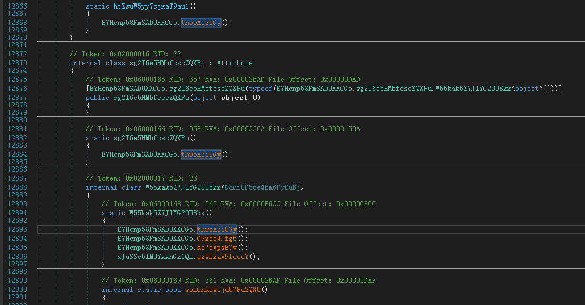Click line number 12886
Viewport: 585px width, 305px height.
(17, 169)
